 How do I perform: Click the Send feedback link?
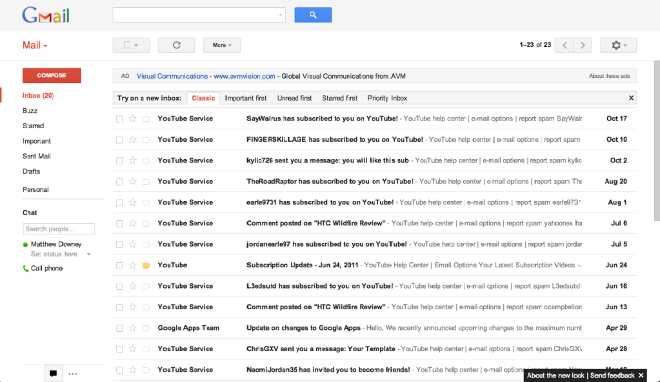612,375
